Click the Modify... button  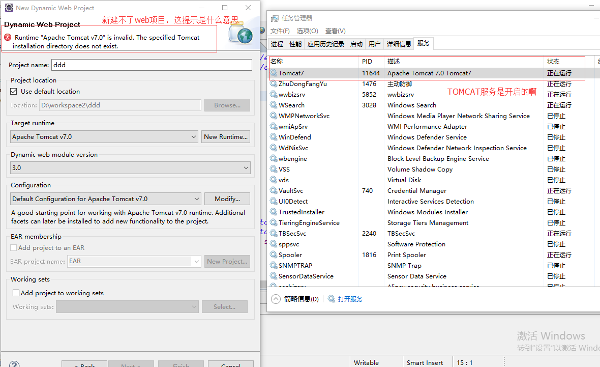tap(227, 199)
